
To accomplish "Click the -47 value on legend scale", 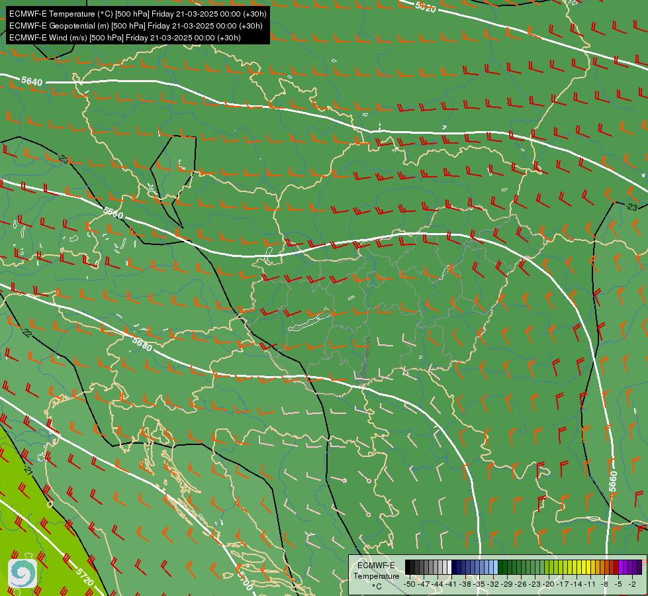I will pos(423,584).
